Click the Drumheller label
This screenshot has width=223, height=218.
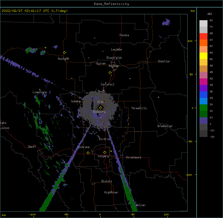tap(165, 126)
